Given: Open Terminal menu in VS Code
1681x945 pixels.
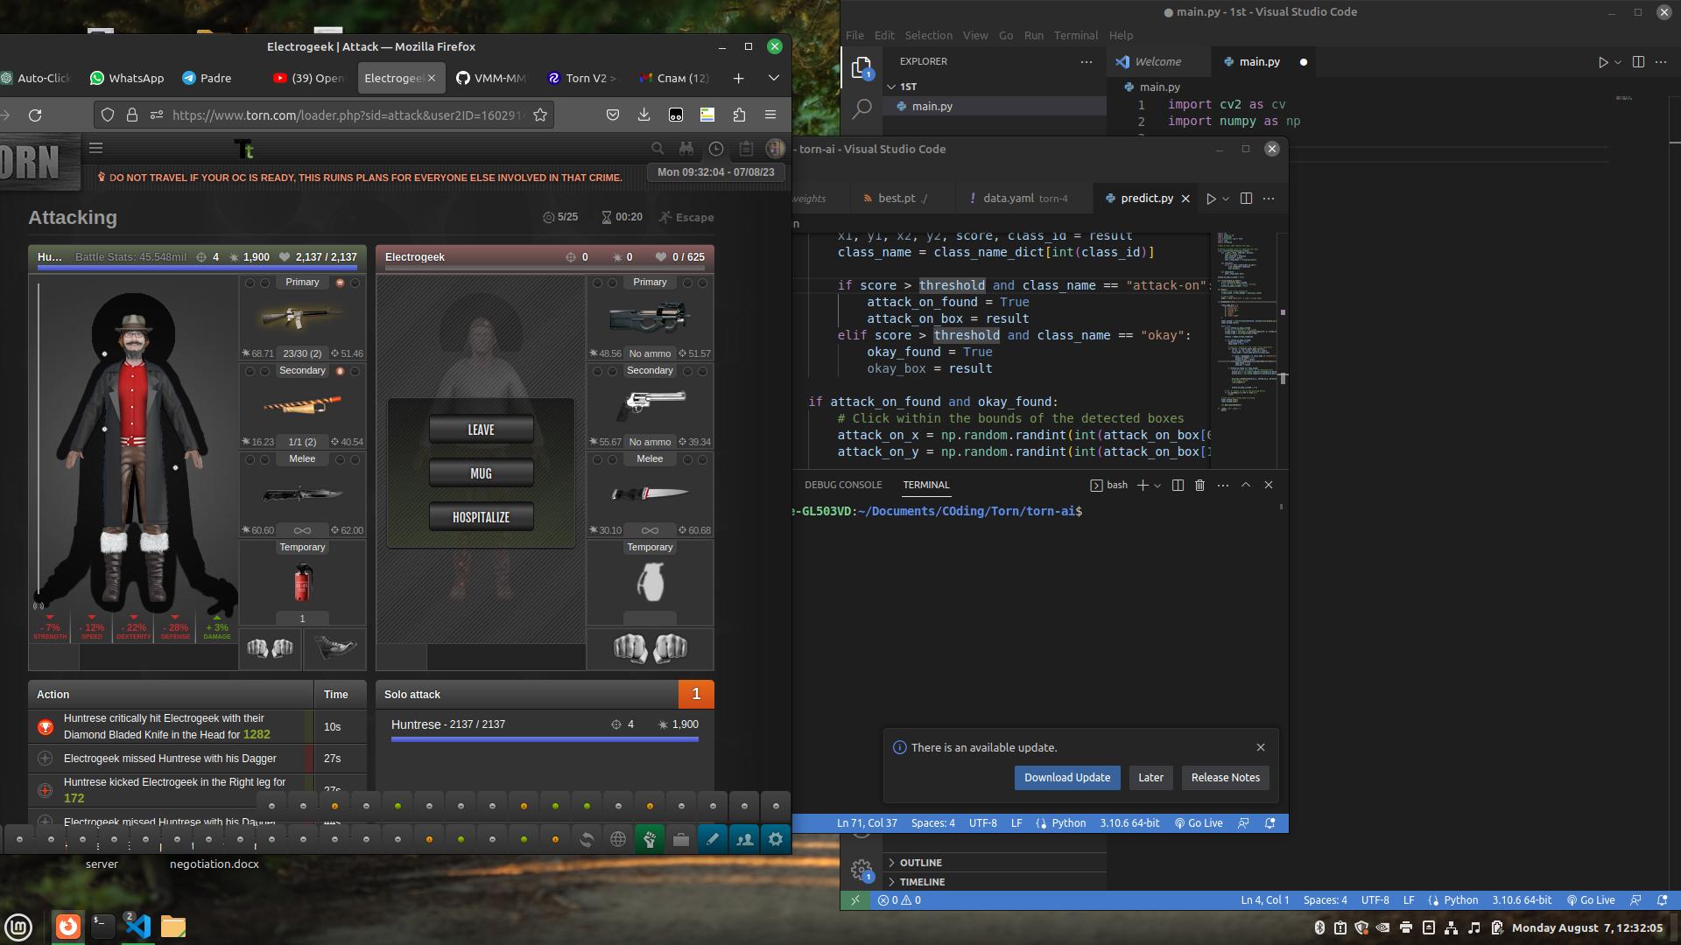Looking at the screenshot, I should pyautogui.click(x=1076, y=36).
